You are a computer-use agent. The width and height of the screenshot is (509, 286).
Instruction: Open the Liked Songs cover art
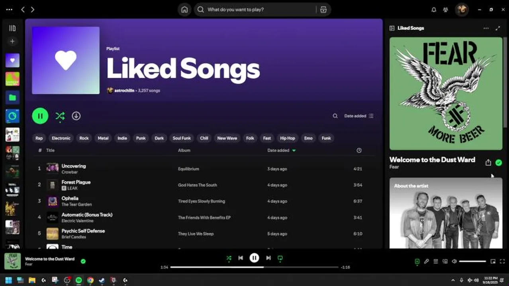(66, 60)
